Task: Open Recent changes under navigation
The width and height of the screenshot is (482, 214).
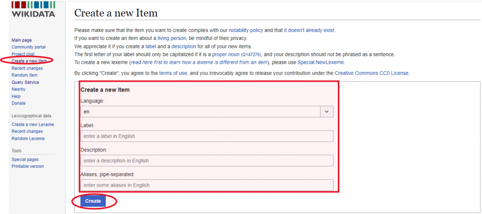Action: [28, 69]
